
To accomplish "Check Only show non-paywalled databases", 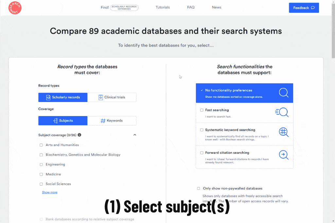I will point(198,188).
